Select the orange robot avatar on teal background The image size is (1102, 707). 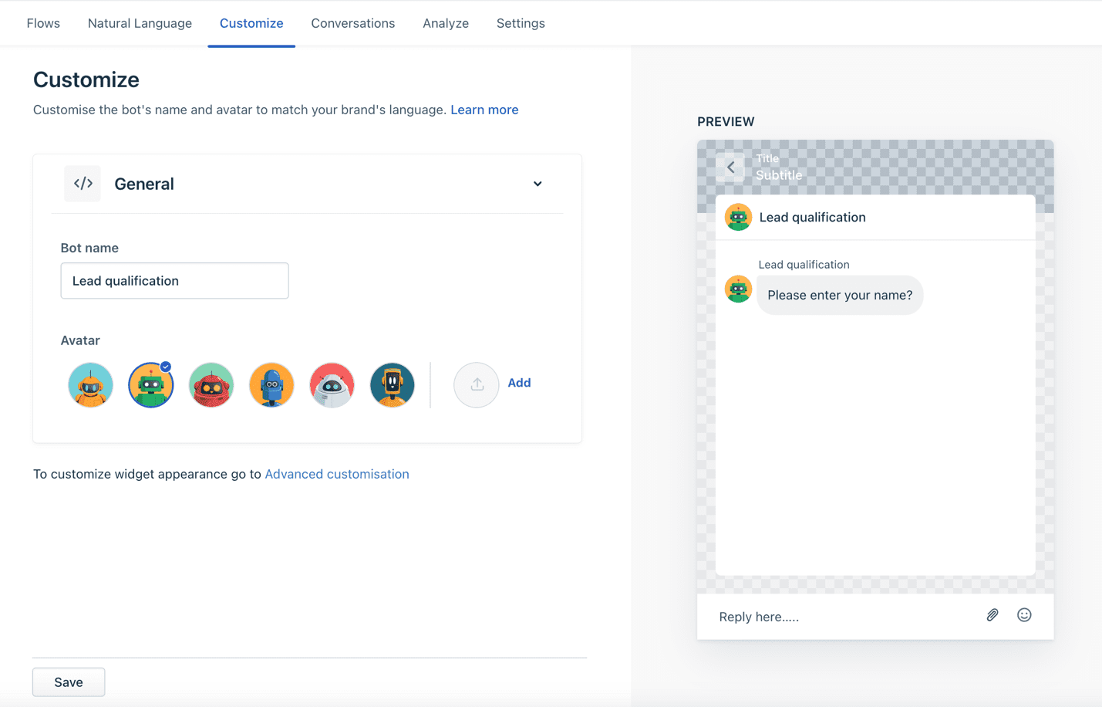click(x=90, y=384)
